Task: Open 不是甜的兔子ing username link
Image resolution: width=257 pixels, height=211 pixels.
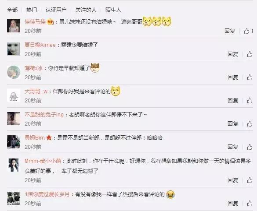Action: (44, 115)
